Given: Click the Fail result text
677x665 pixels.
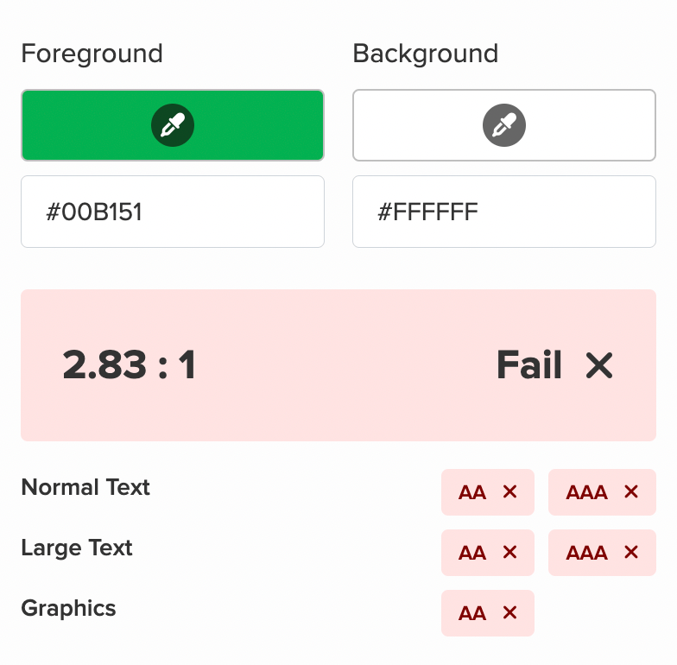Looking at the screenshot, I should pos(529,366).
